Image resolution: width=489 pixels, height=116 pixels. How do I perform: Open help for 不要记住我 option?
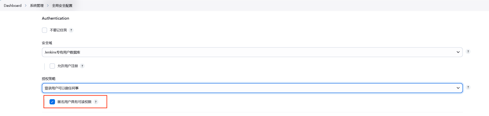(71, 30)
